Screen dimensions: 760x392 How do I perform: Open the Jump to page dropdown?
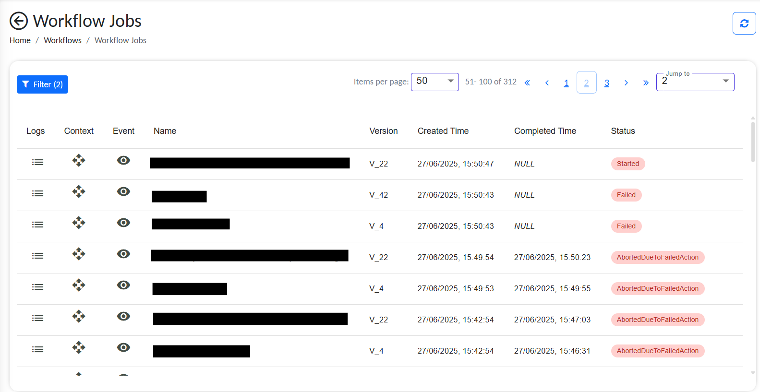click(x=695, y=82)
